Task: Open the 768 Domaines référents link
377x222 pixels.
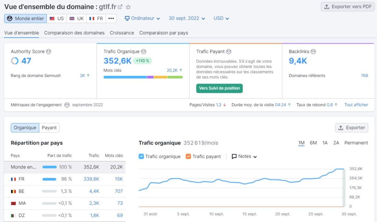Action: click(364, 76)
